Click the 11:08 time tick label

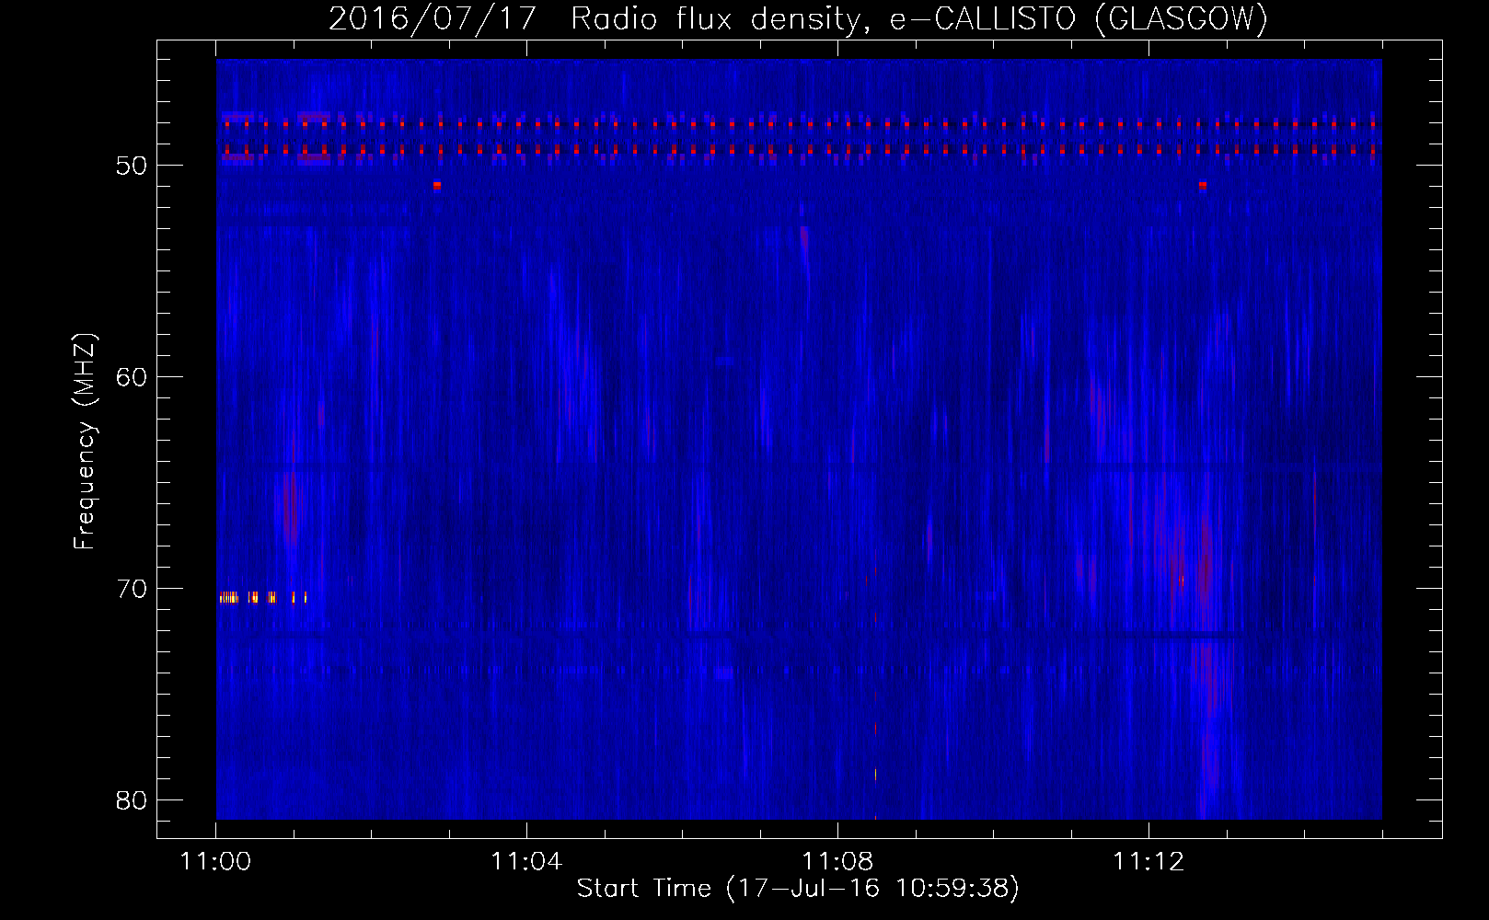pyautogui.click(x=837, y=862)
